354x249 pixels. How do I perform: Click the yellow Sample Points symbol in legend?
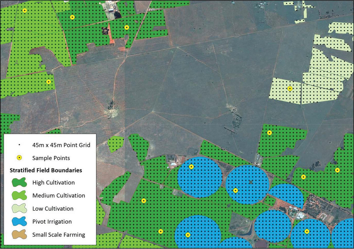click(x=19, y=158)
